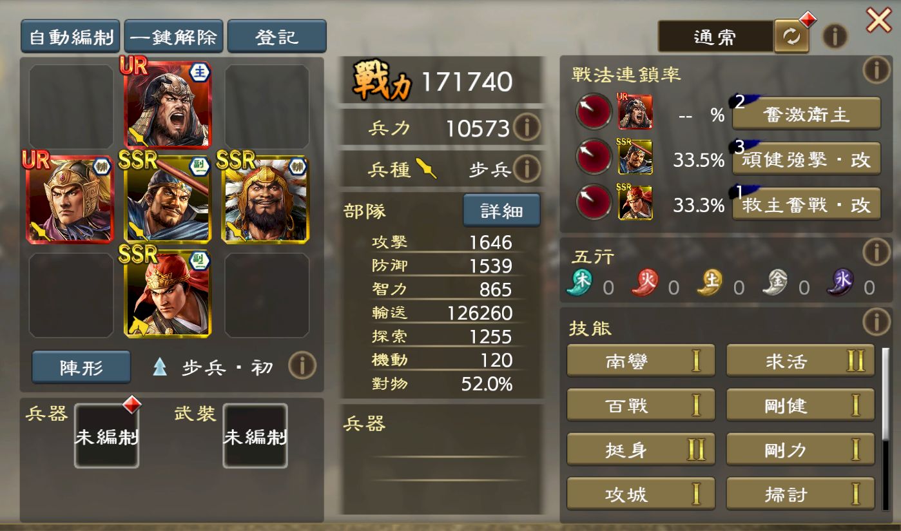Click the green 木 element icon
The height and width of the screenshot is (531, 901).
pyautogui.click(x=579, y=282)
